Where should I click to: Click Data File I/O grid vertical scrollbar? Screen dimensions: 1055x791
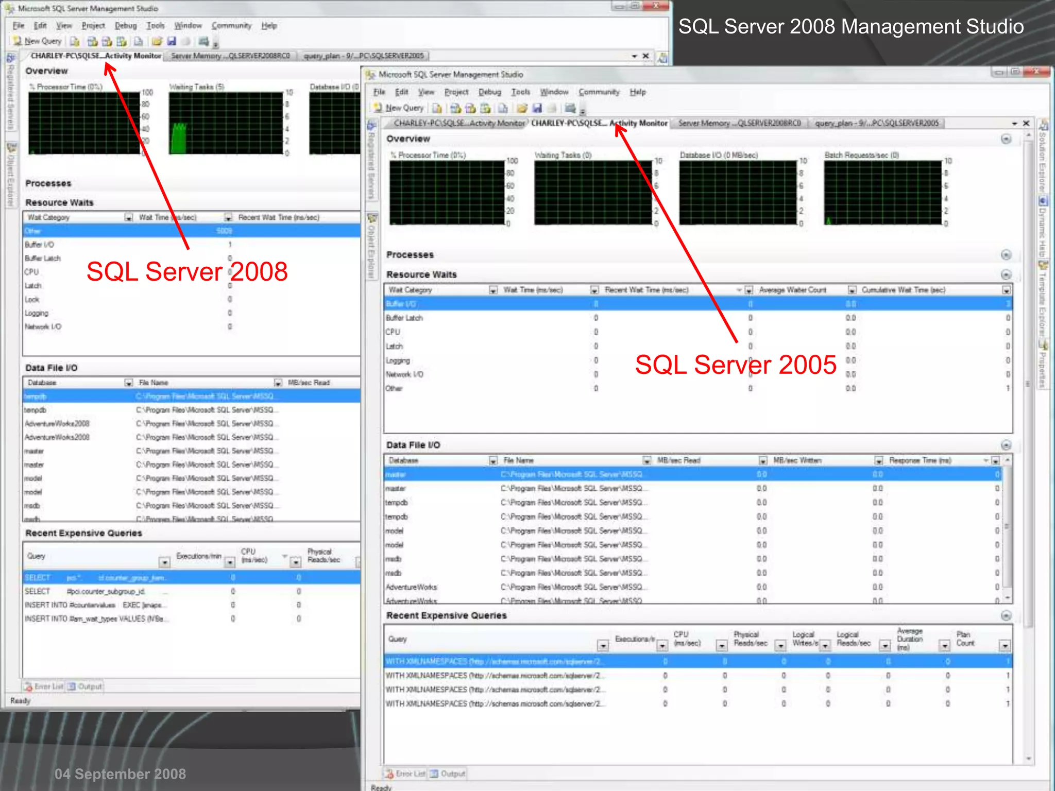pos(1007,528)
